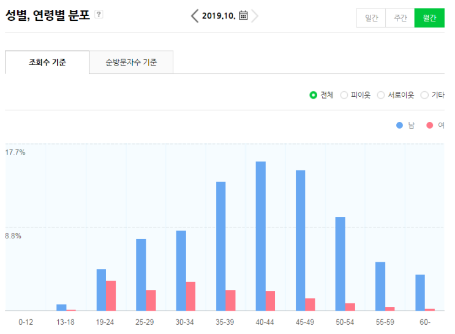Click the pink female bar for 19-24

(111, 295)
